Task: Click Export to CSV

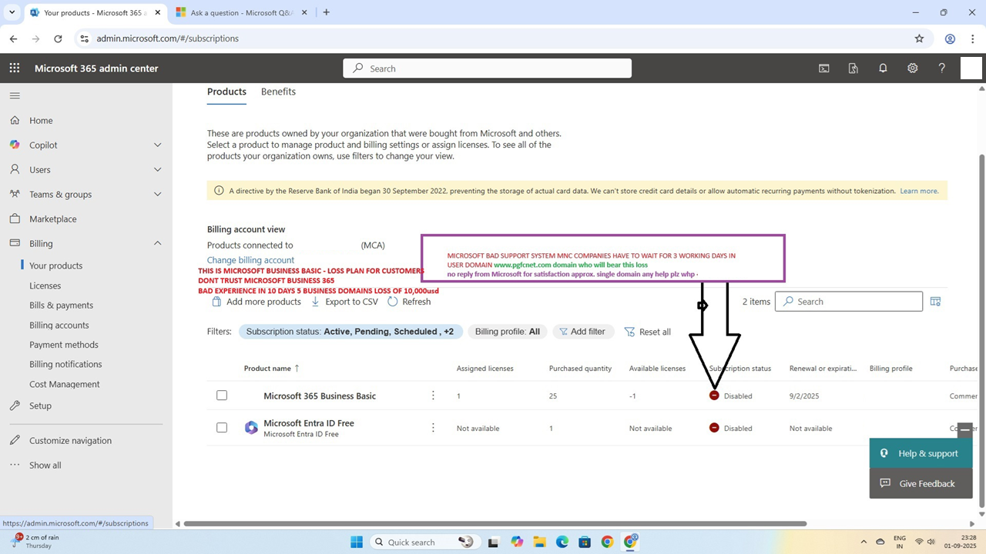Action: tap(344, 302)
